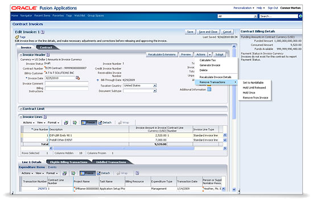The image size is (313, 208).
Task: Open the Taxation Country dropdown
Action: (x=155, y=86)
